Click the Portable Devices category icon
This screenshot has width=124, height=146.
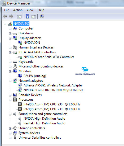[x=15, y=95]
